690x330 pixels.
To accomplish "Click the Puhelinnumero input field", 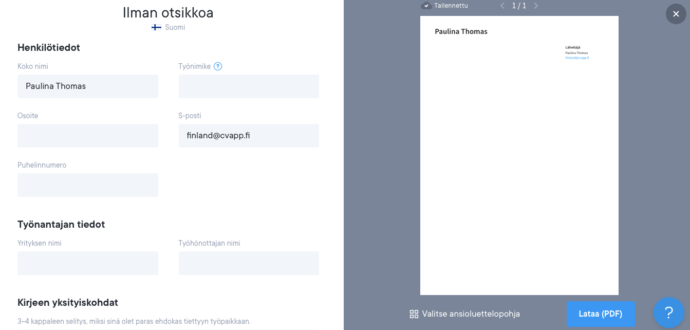I will (88, 185).
